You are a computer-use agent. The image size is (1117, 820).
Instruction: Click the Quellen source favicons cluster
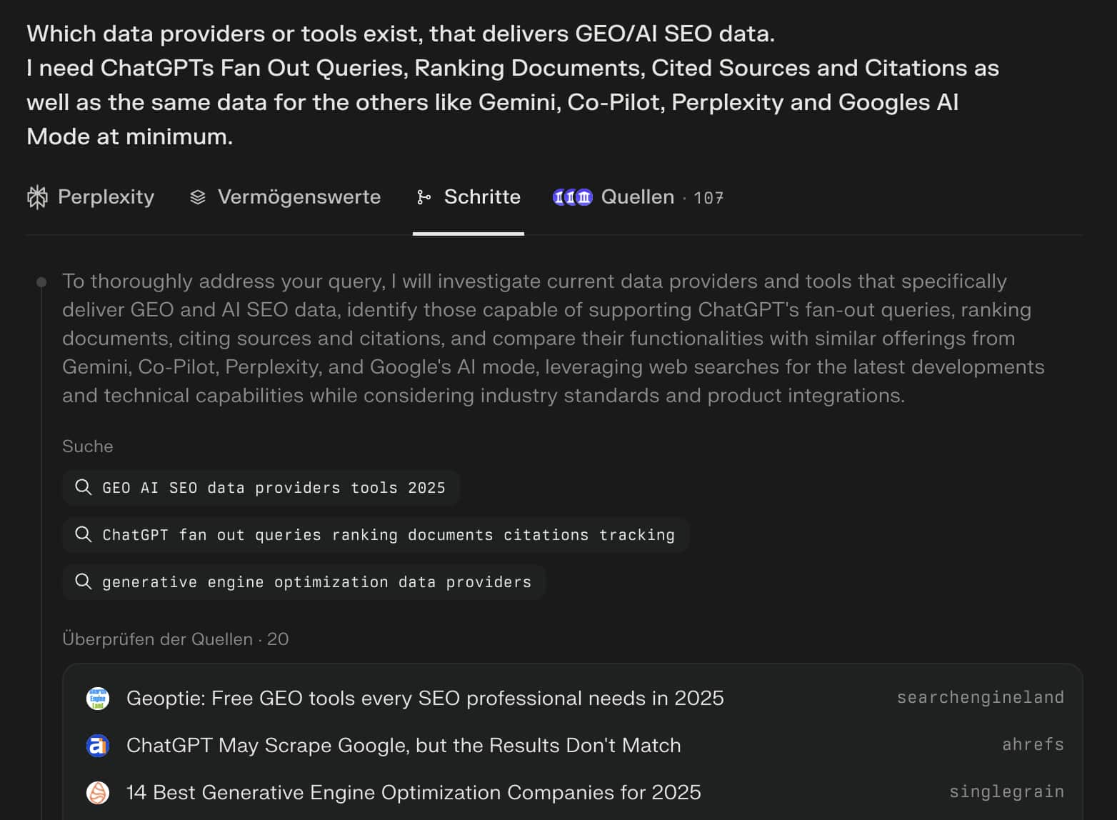tap(572, 197)
